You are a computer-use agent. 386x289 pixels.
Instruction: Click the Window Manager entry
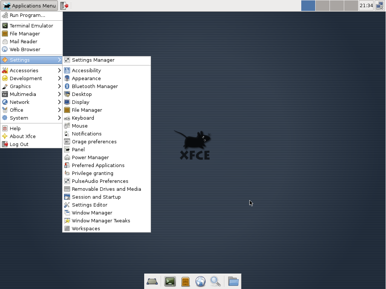click(x=106, y=213)
